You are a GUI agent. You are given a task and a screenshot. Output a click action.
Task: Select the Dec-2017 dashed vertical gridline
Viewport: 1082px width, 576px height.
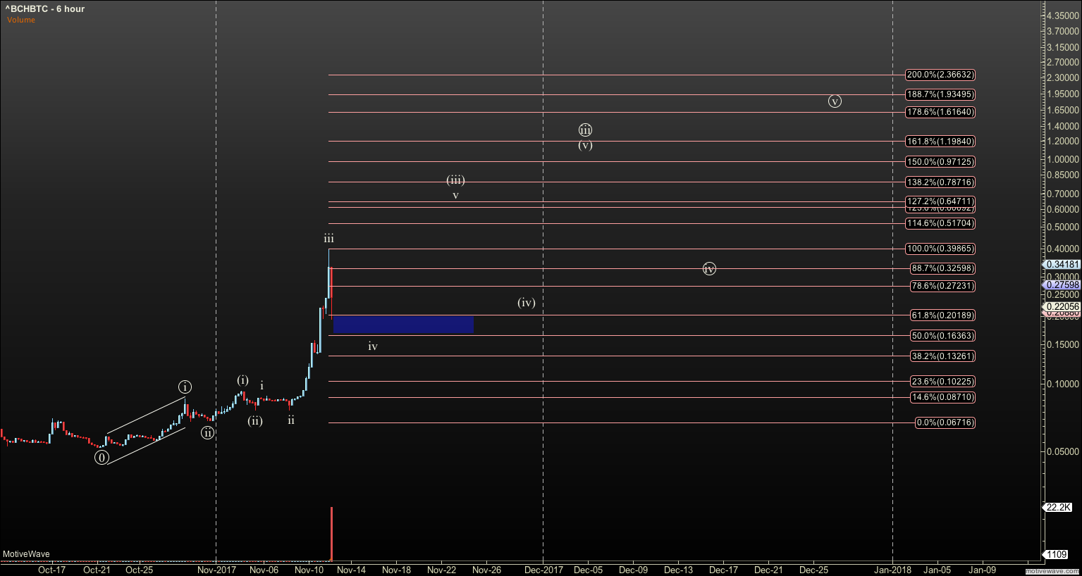(x=543, y=282)
